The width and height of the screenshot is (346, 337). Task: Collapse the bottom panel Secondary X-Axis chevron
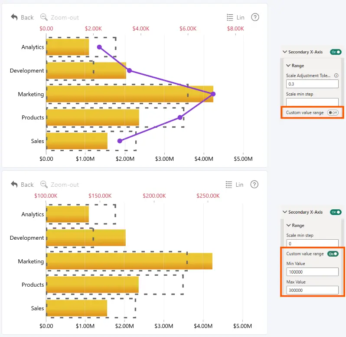point(285,212)
